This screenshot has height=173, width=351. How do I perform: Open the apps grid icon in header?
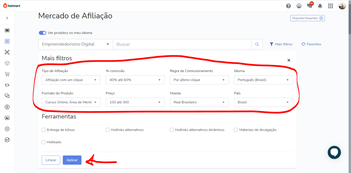coord(330,6)
